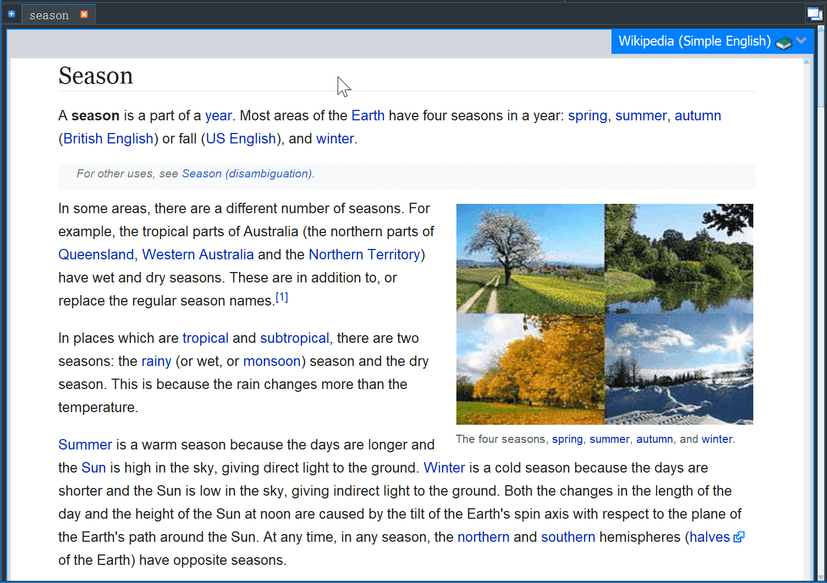Open the tab list windows icon

(x=814, y=14)
